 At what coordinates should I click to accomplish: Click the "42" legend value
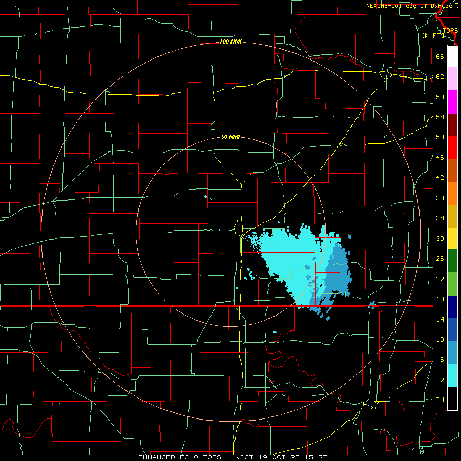click(x=440, y=178)
